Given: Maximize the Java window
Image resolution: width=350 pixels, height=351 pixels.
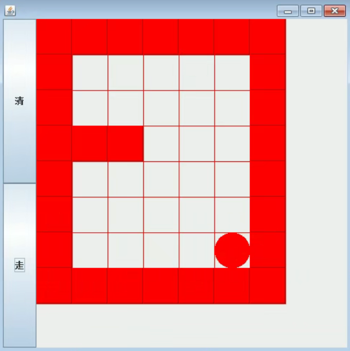Looking at the screenshot, I should (311, 11).
